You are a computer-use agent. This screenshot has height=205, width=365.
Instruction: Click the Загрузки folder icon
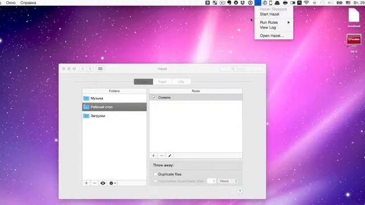pos(86,116)
